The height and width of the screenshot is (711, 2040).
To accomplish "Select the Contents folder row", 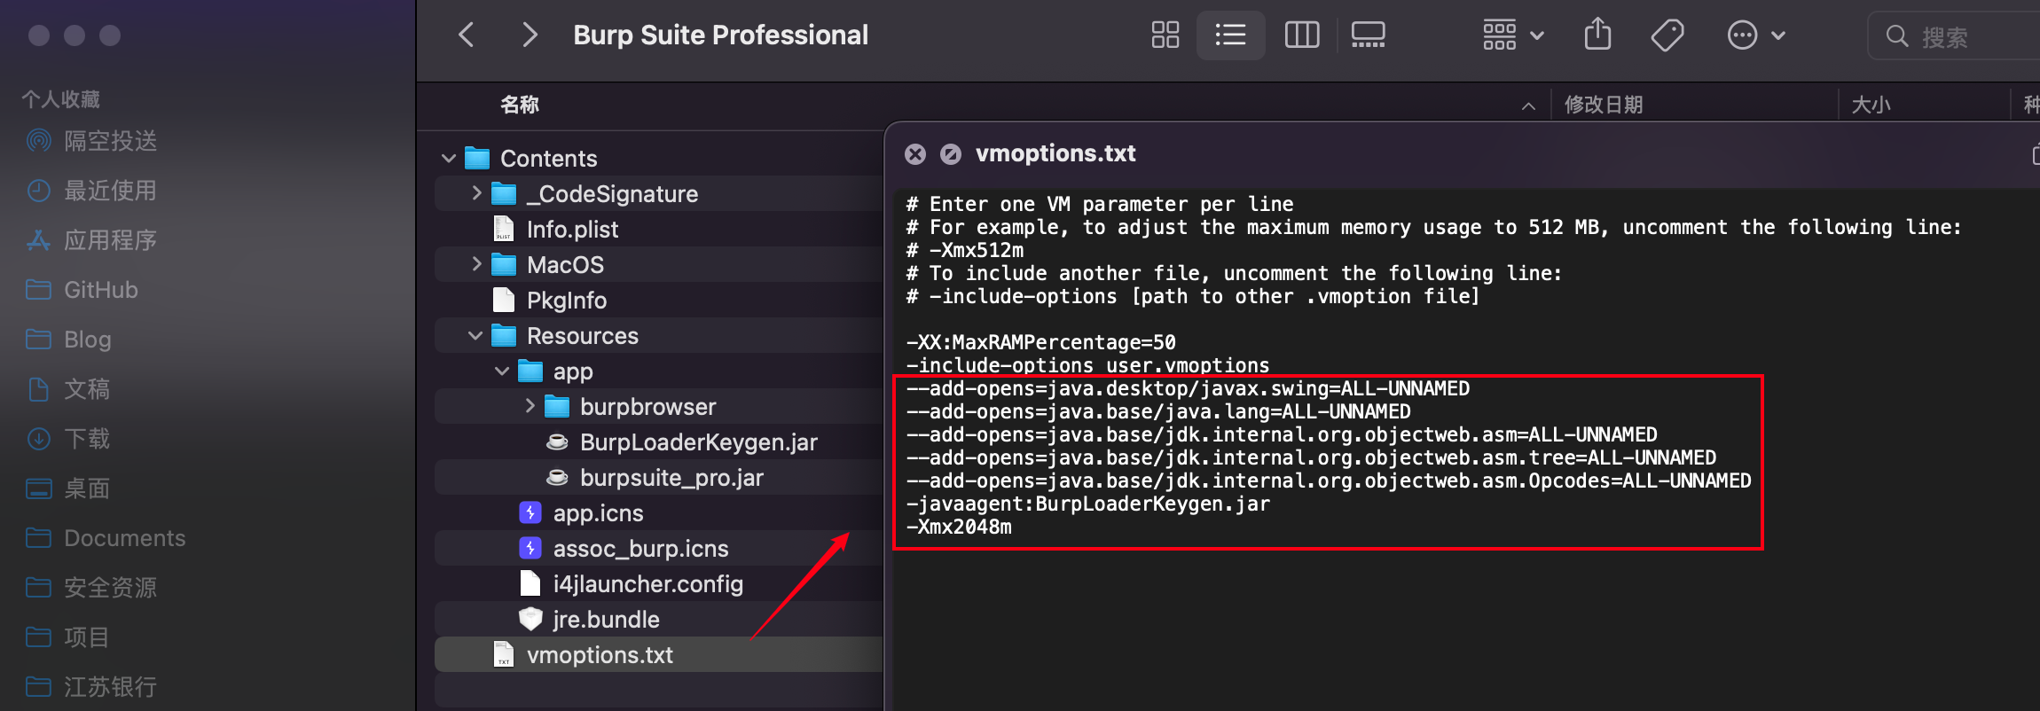I will [659, 159].
